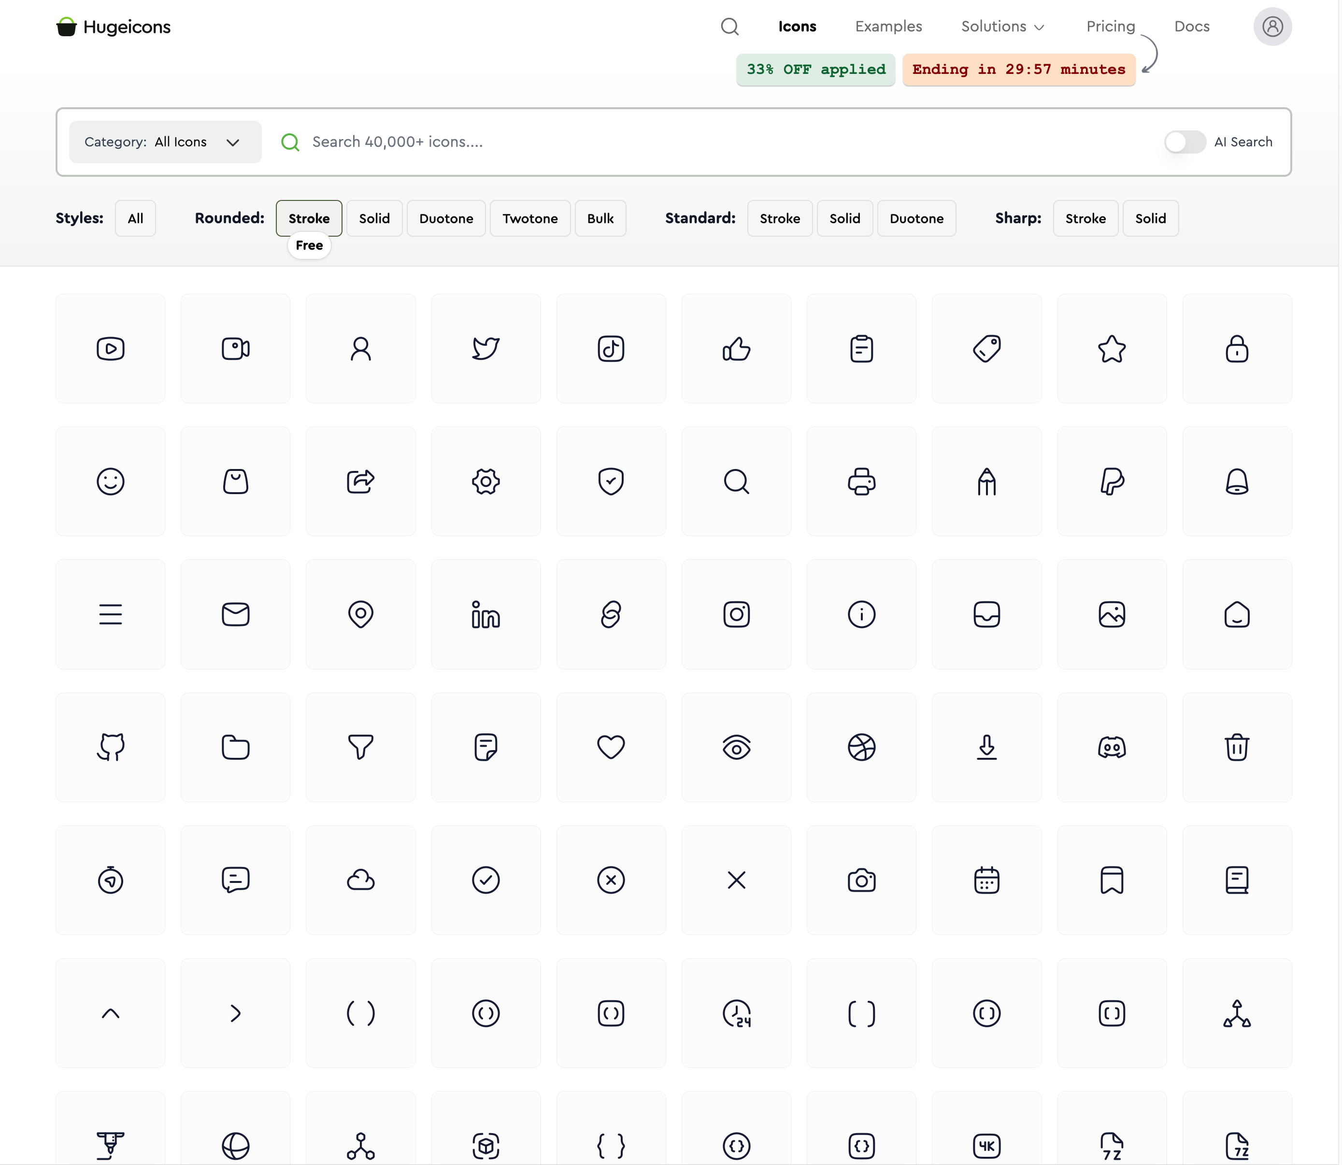This screenshot has height=1165, width=1342.
Task: Click the header magnifier search icon
Action: 729,27
